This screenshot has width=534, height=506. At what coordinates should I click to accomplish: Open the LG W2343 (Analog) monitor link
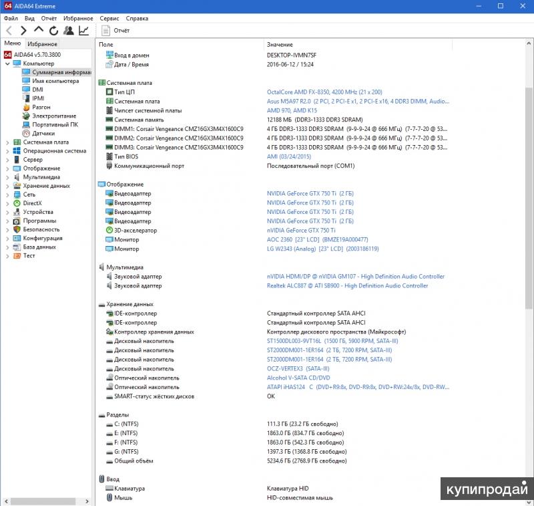pyautogui.click(x=323, y=249)
